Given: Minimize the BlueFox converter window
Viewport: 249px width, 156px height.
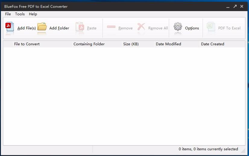Looking at the screenshot, I should [228, 7].
